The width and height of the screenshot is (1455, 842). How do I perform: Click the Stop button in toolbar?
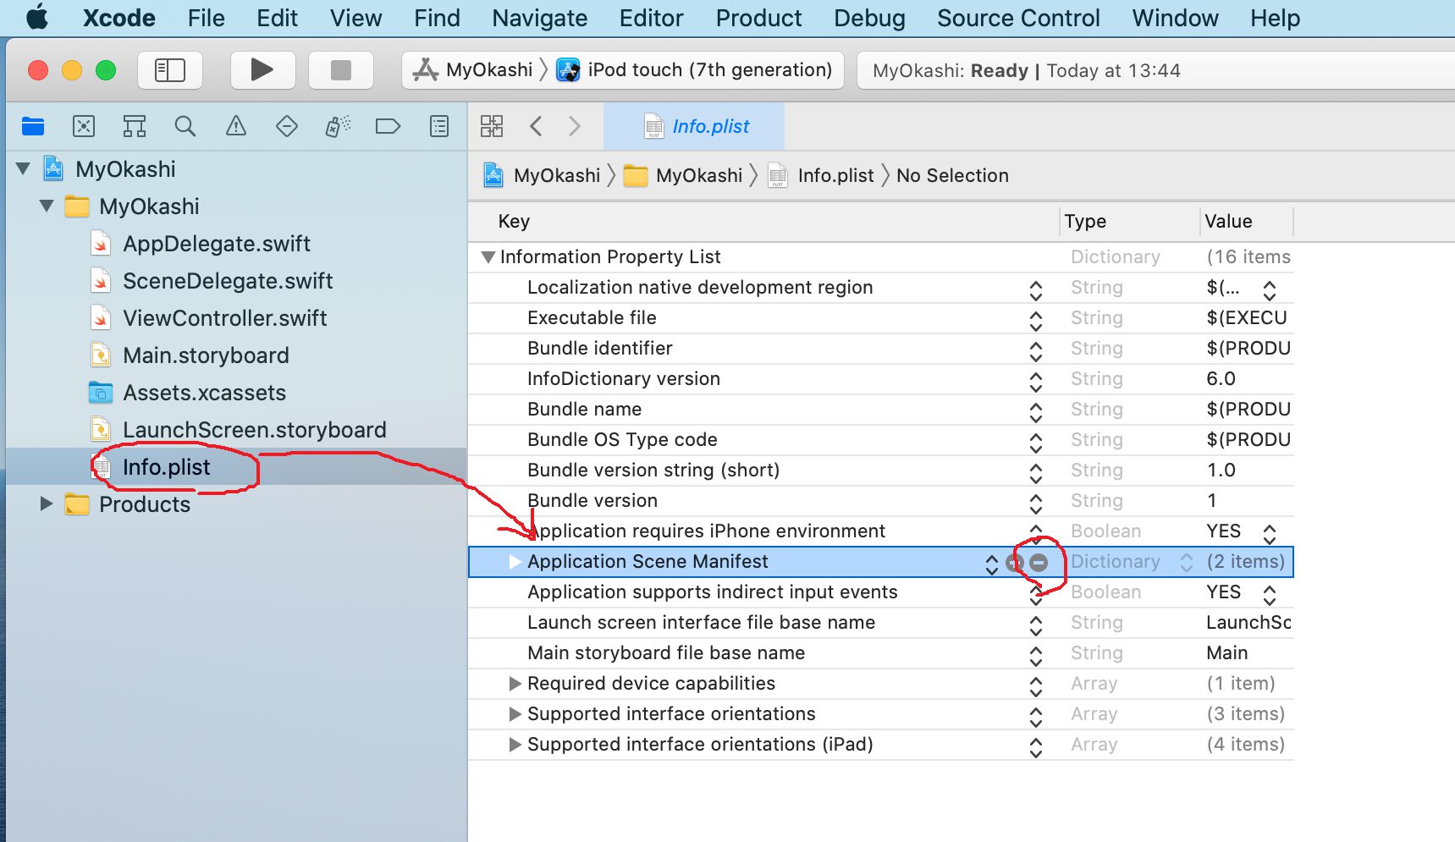(340, 69)
